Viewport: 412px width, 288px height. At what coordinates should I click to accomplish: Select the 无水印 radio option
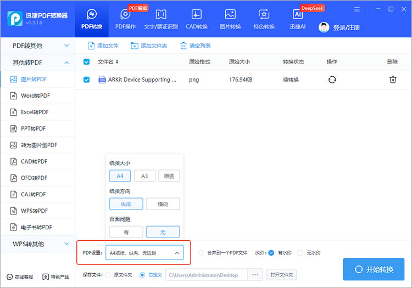click(300, 253)
